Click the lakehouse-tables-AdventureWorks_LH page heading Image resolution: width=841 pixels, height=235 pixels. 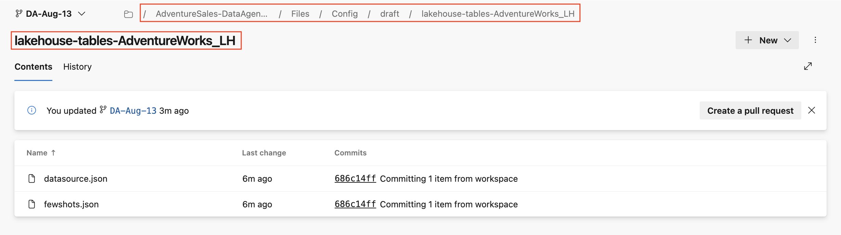pos(125,41)
